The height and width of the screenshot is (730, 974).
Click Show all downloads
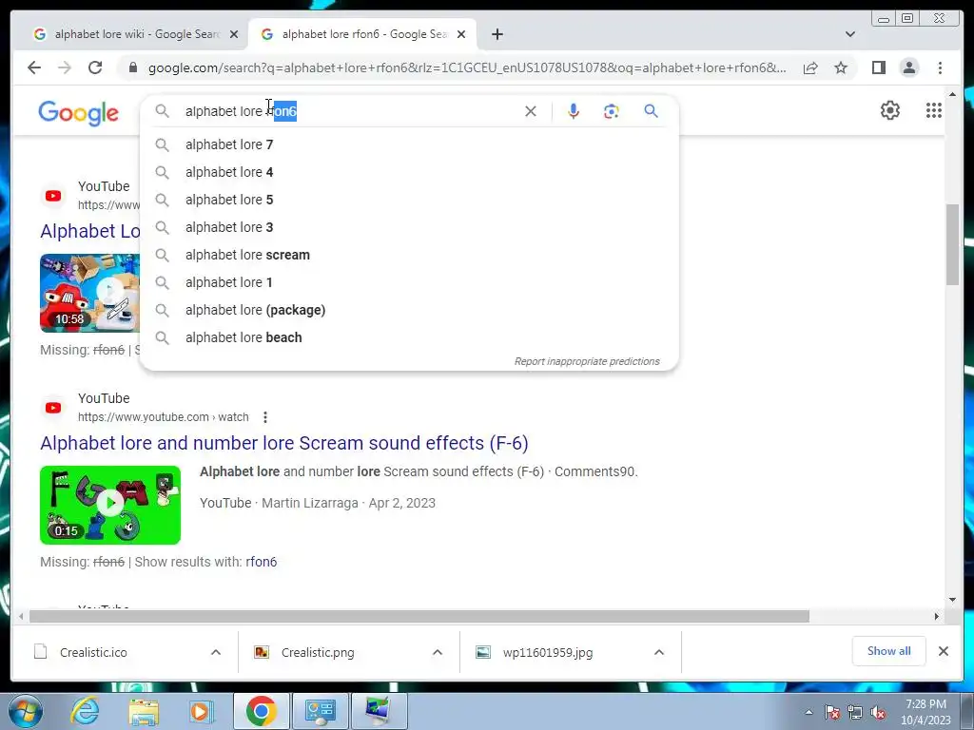(x=888, y=651)
